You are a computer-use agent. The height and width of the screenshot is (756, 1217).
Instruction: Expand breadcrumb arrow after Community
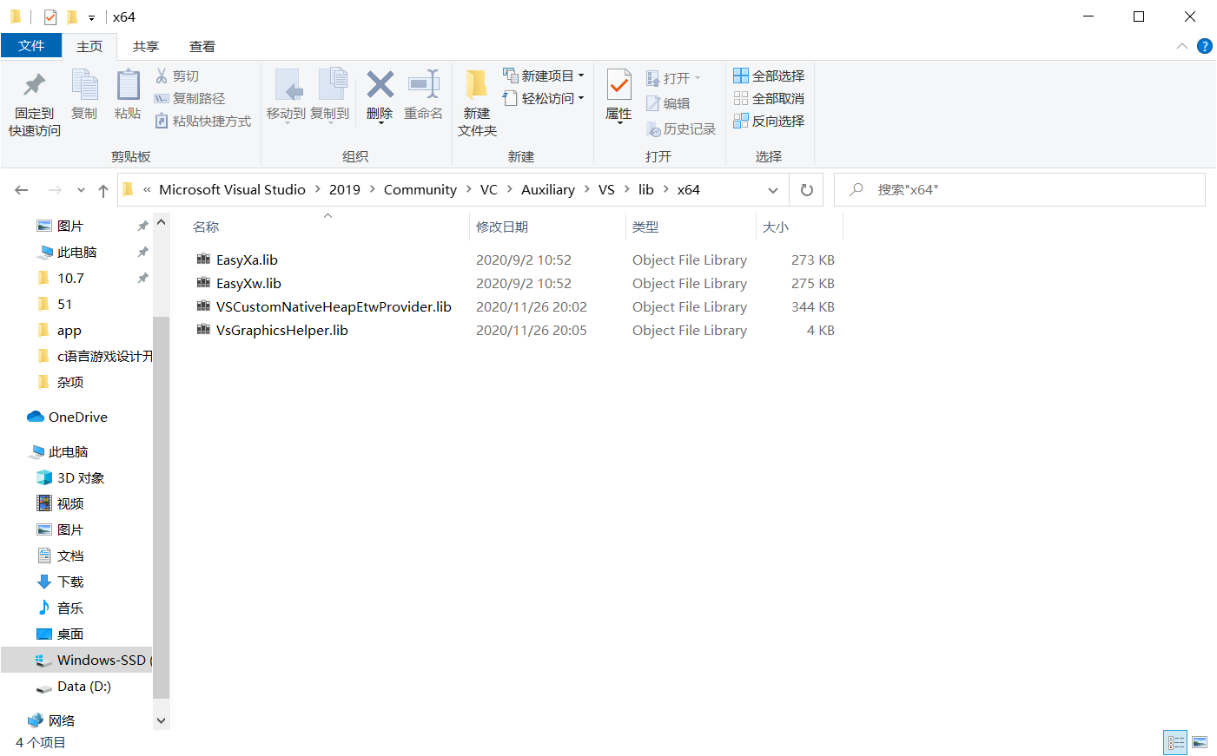point(468,190)
